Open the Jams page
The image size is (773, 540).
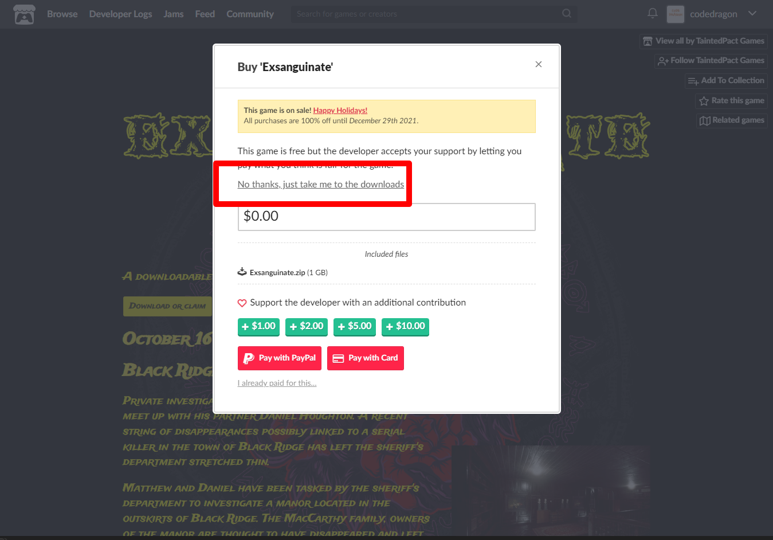(174, 14)
